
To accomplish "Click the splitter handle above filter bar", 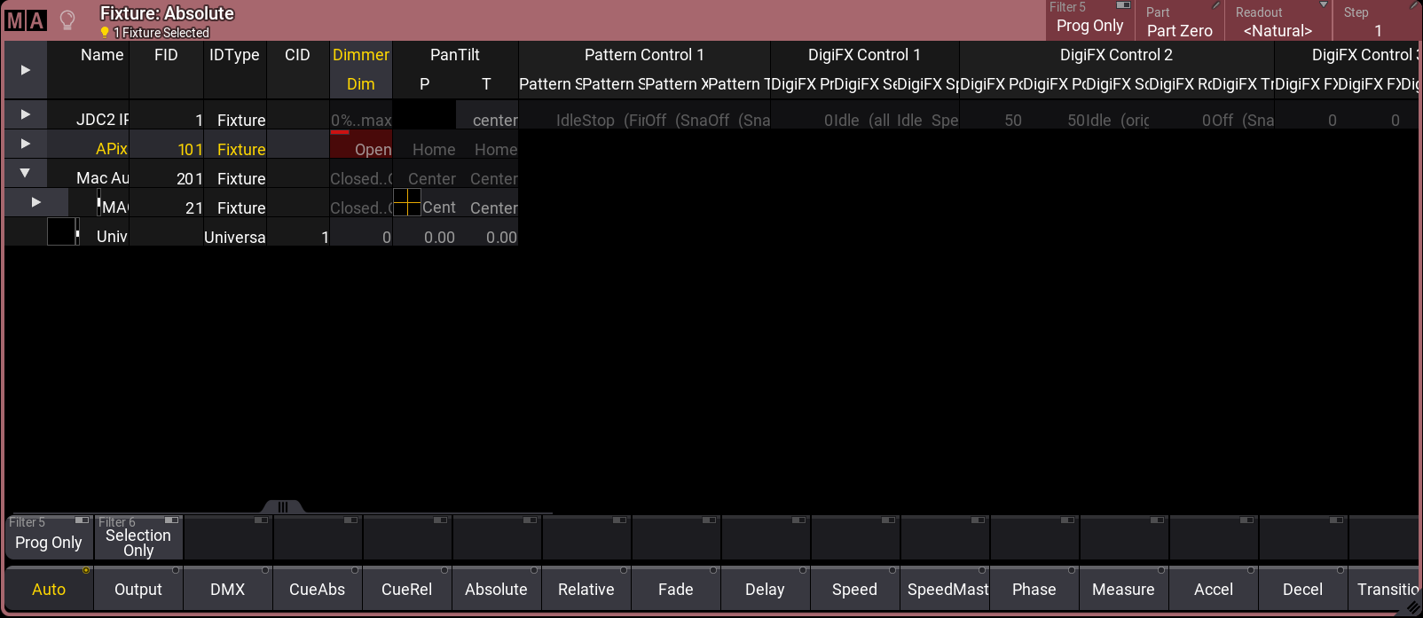I will (282, 507).
